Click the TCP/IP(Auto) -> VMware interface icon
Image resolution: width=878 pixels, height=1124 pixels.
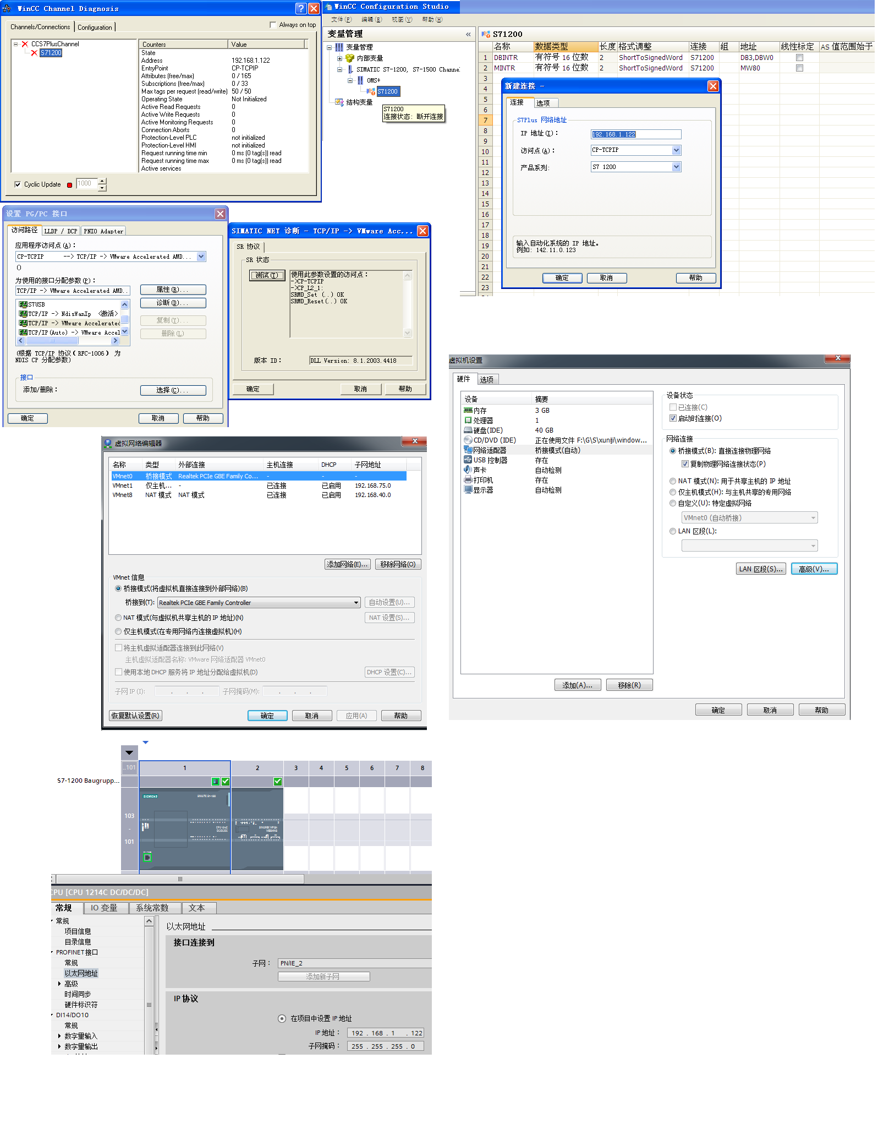[x=23, y=332]
